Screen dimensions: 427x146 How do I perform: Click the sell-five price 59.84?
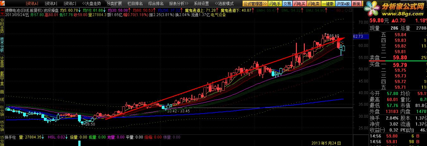400,35
